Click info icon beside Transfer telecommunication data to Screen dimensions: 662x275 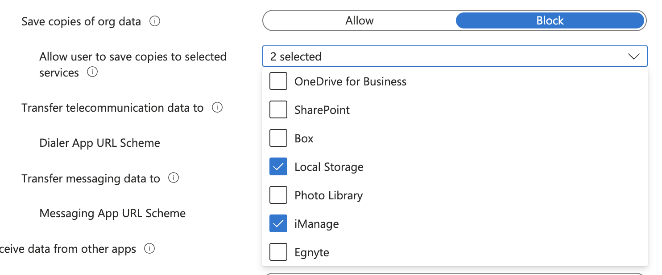217,108
